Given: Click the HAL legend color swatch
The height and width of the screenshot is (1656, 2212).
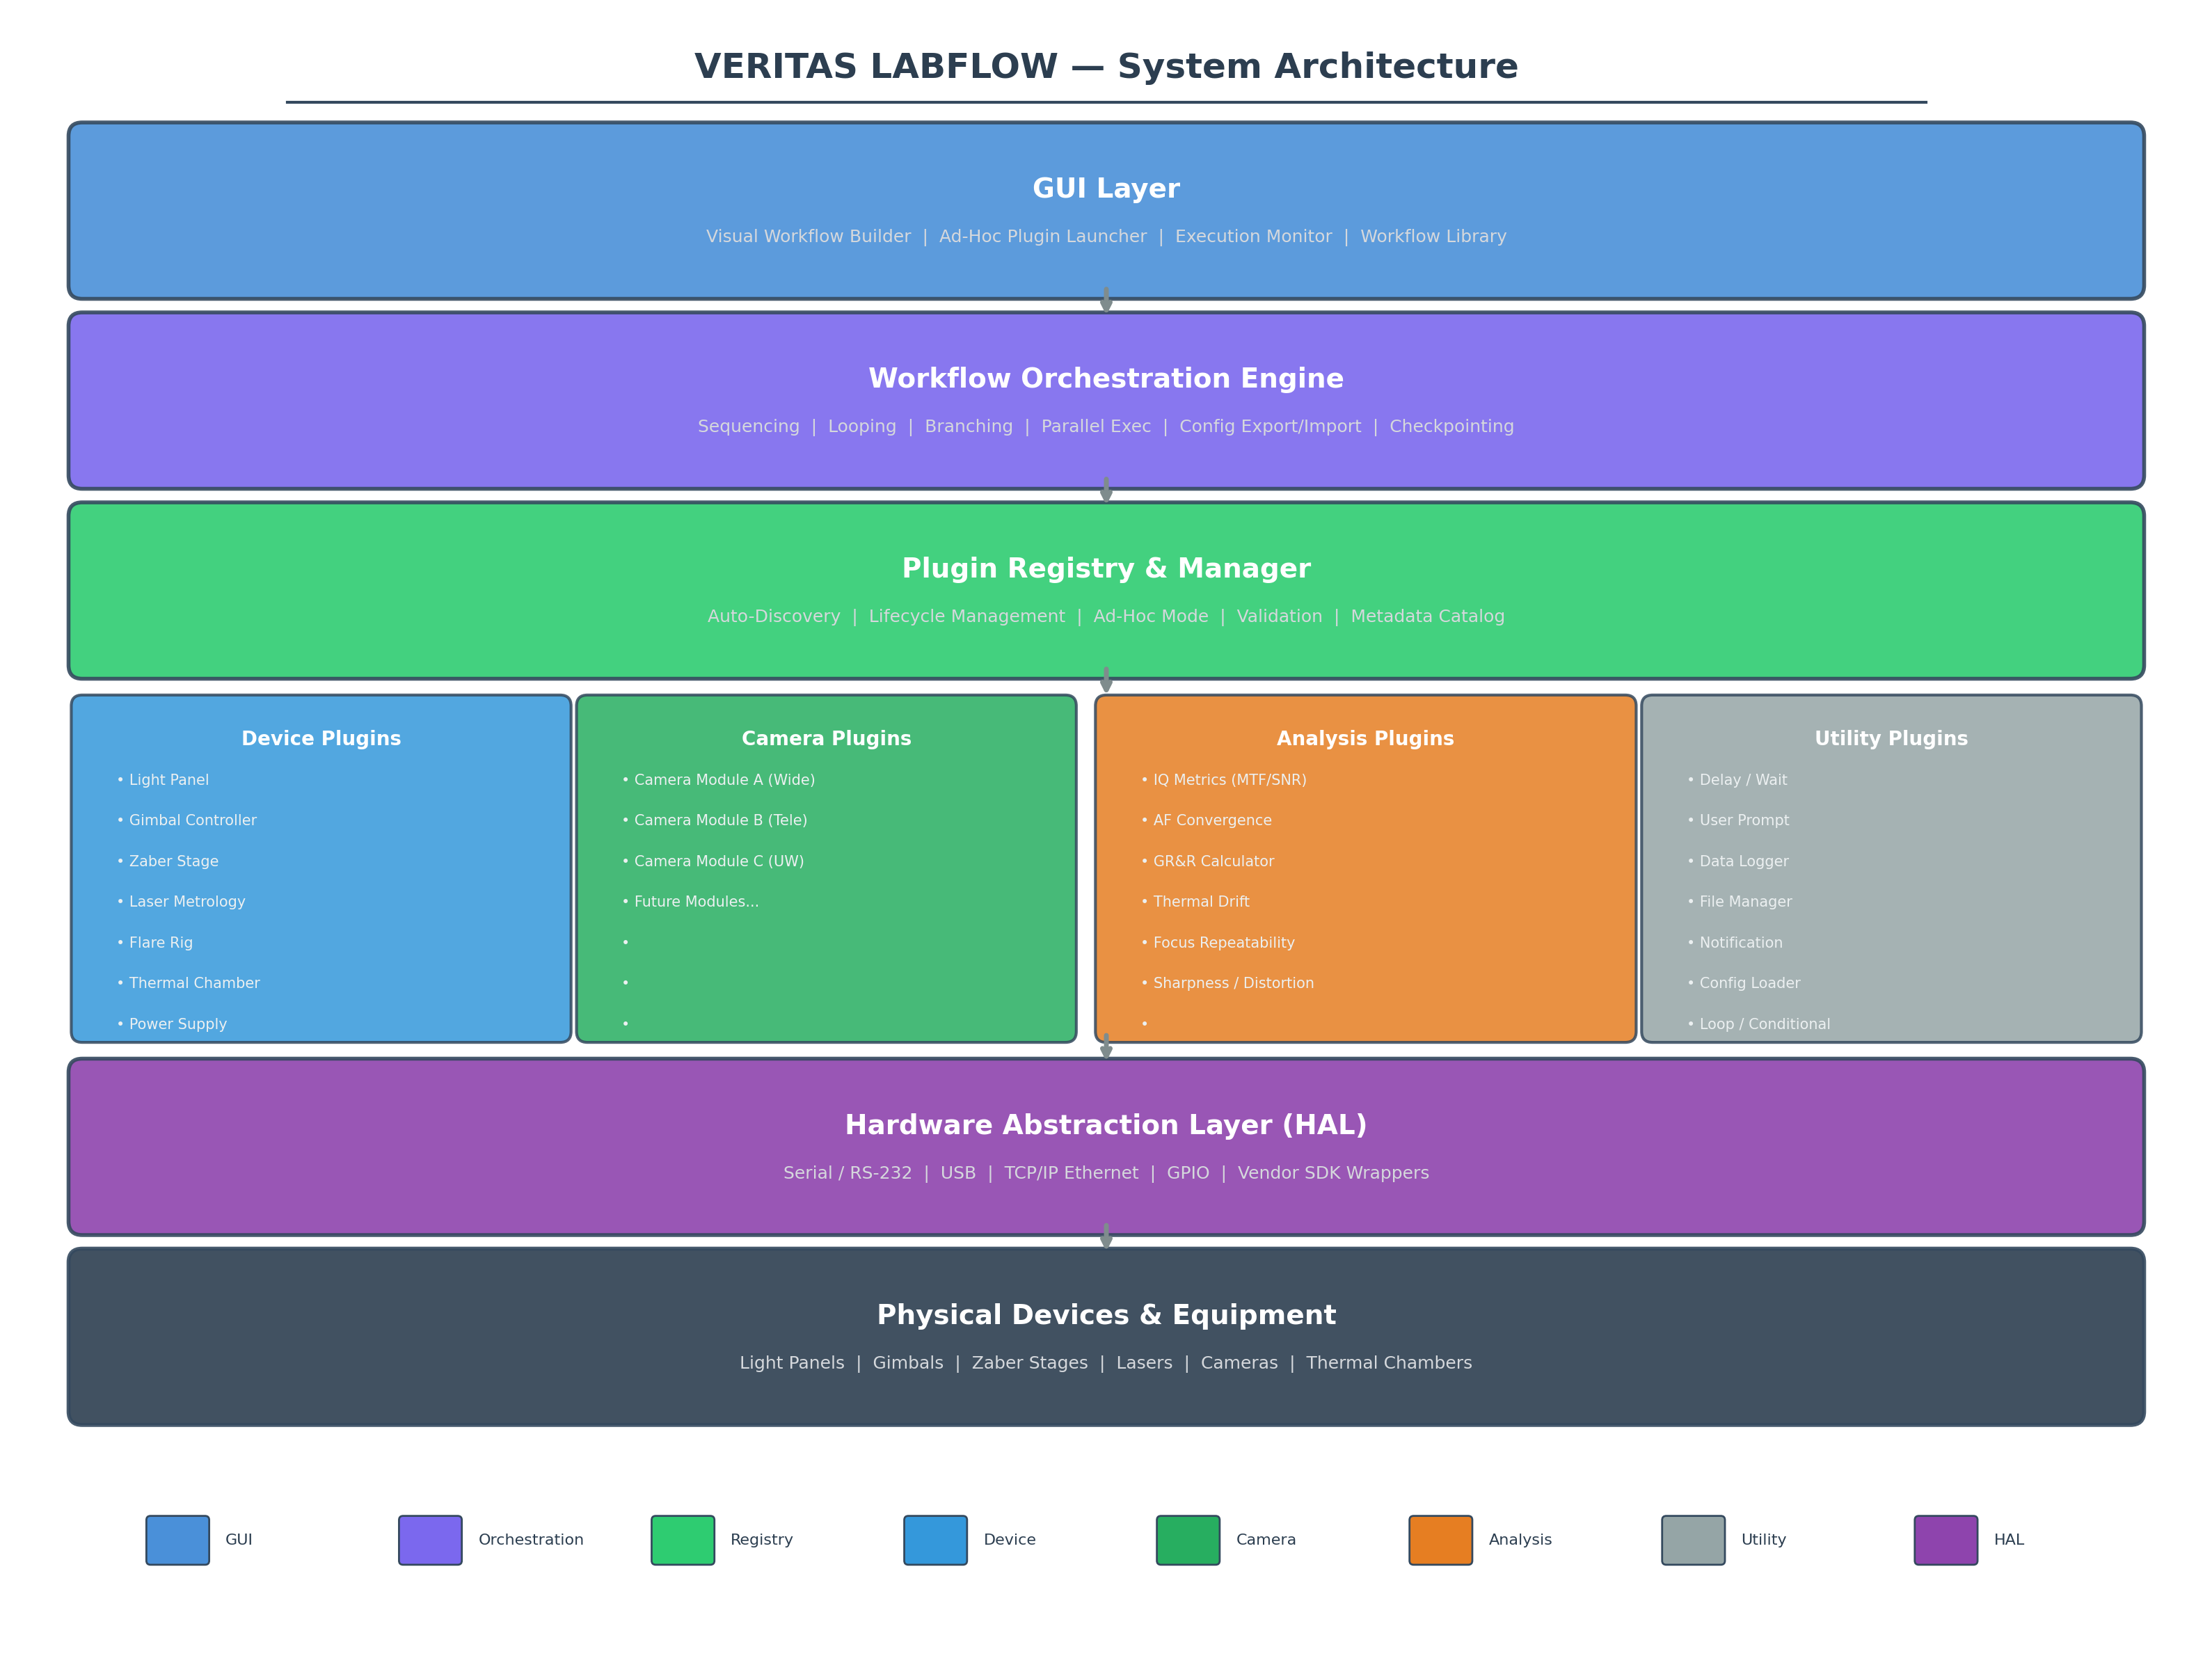Looking at the screenshot, I should 1946,1539.
